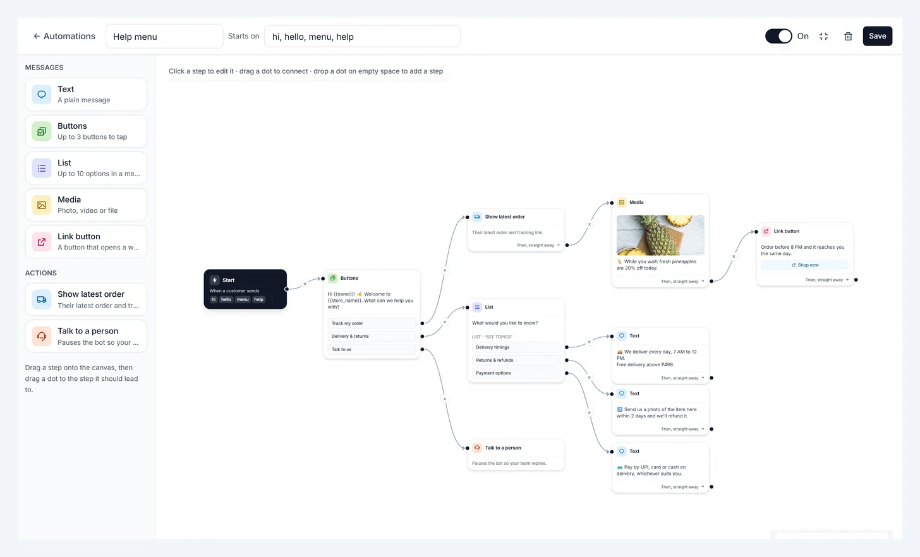Select the "Payment options" list option
Screen dimensions: 920x557
(516, 373)
